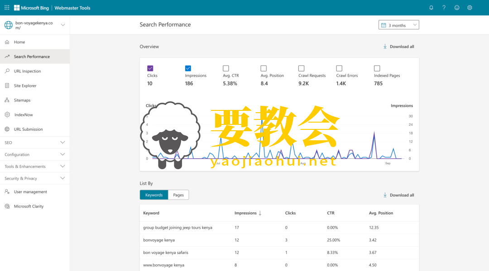
Task: Expand the Tools & Enhancements section
Action: click(x=34, y=166)
